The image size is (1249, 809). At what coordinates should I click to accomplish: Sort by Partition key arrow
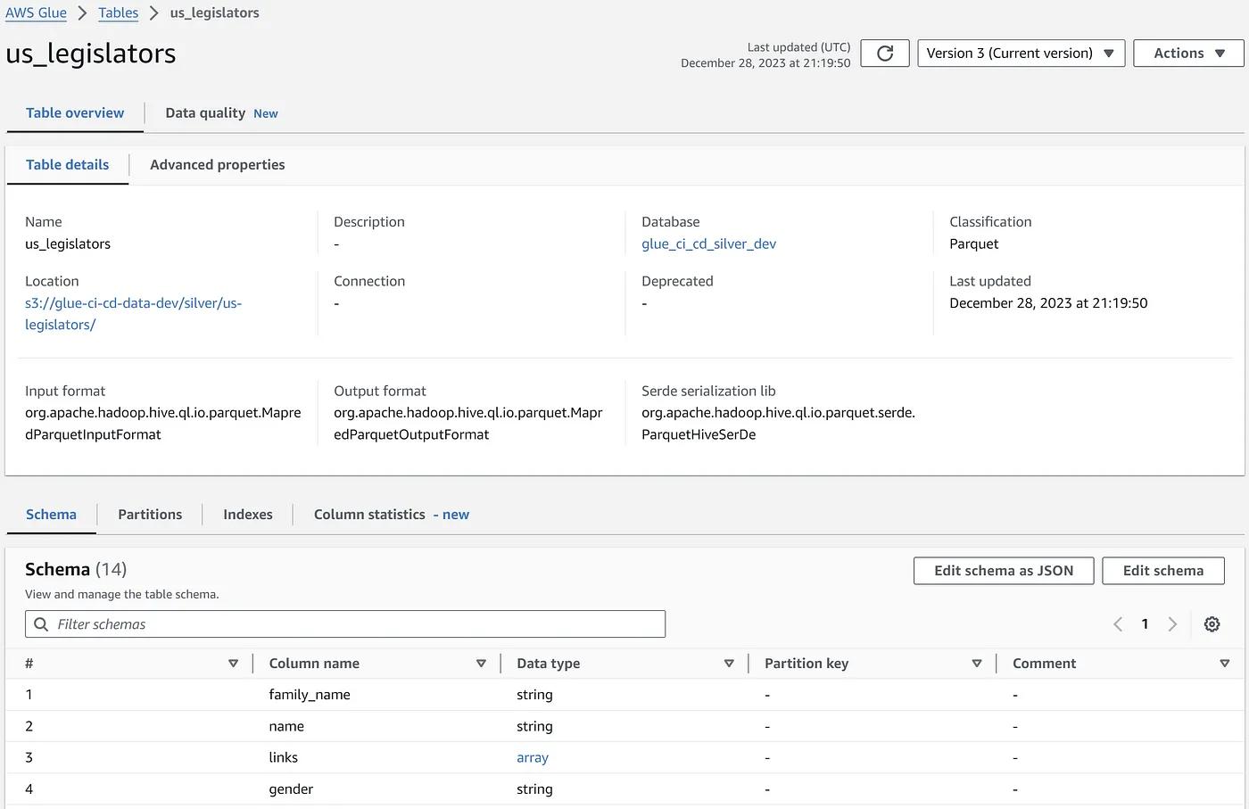pos(976,664)
